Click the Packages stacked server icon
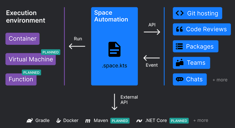Image resolution: width=235 pixels, height=128 pixels. click(x=179, y=46)
